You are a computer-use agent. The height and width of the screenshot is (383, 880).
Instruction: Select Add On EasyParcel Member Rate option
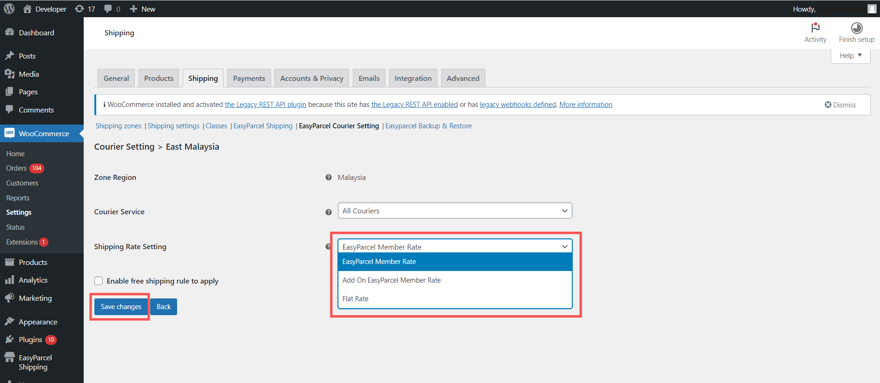coord(455,280)
